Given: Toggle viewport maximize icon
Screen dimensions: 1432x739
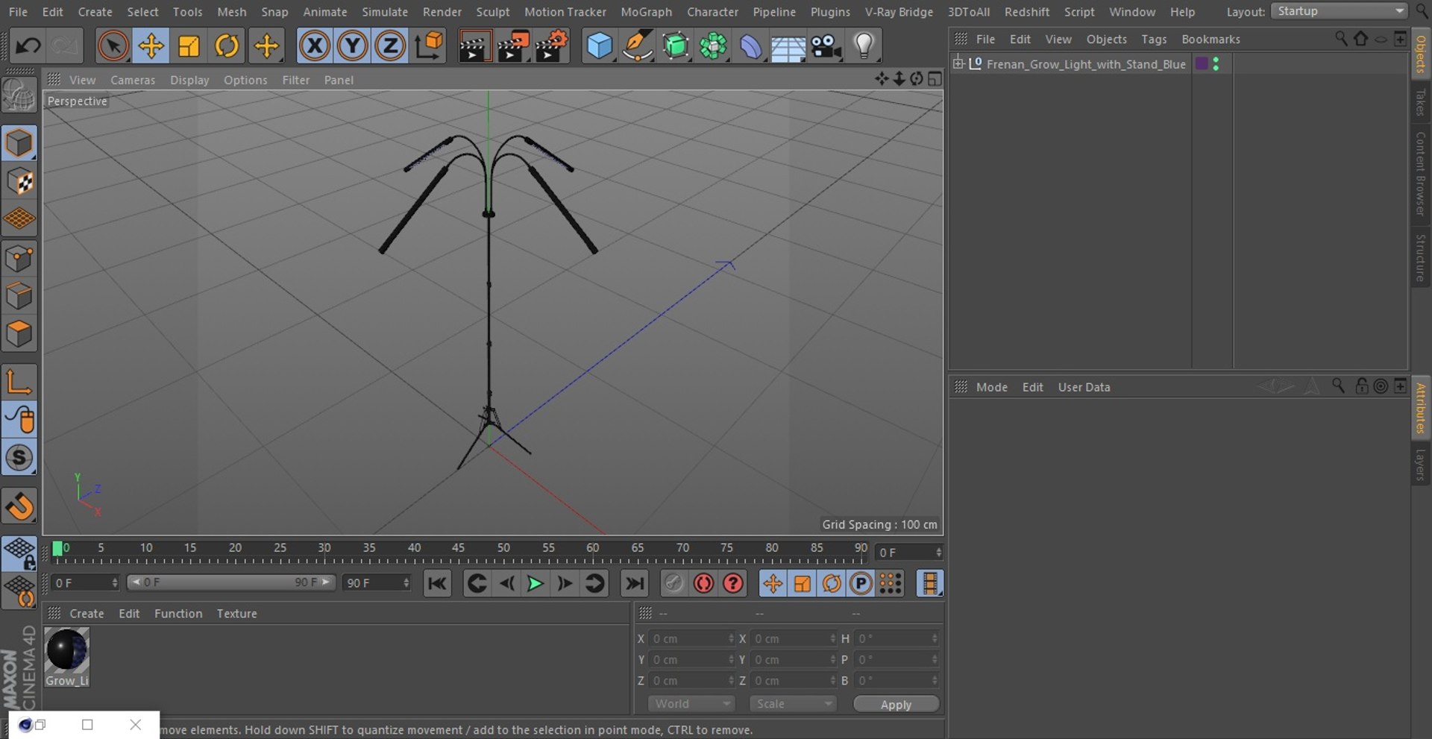Looking at the screenshot, I should pyautogui.click(x=935, y=79).
